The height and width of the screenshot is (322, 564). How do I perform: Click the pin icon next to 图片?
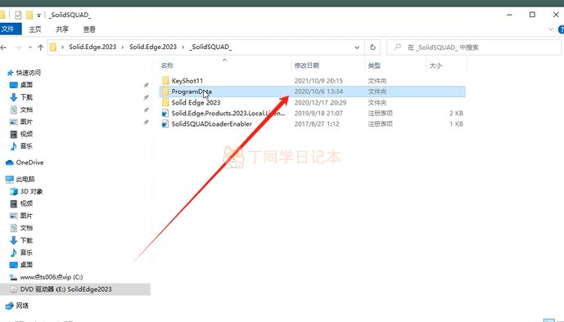tap(146, 122)
